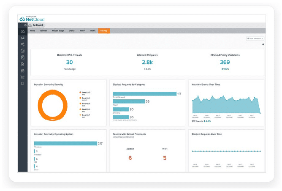This screenshot has height=191, width=282.
Task: Go to the Clients tab
Action: coord(71,31)
